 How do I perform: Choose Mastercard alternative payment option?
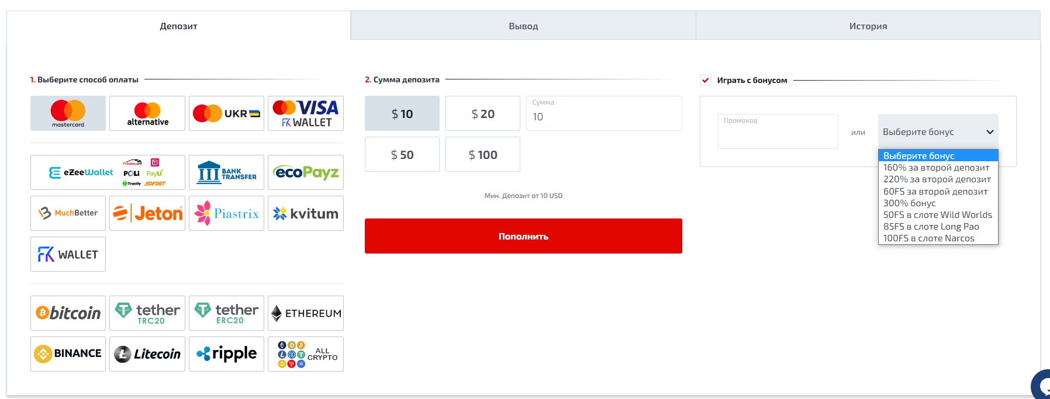pyautogui.click(x=147, y=113)
